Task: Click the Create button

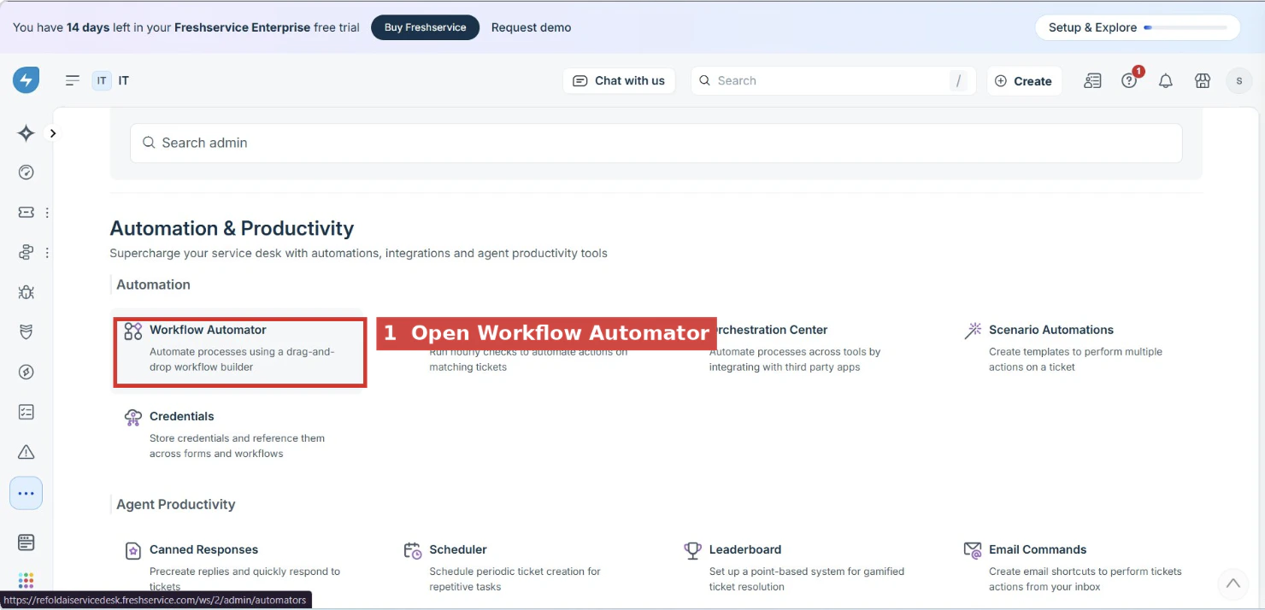Action: point(1024,80)
